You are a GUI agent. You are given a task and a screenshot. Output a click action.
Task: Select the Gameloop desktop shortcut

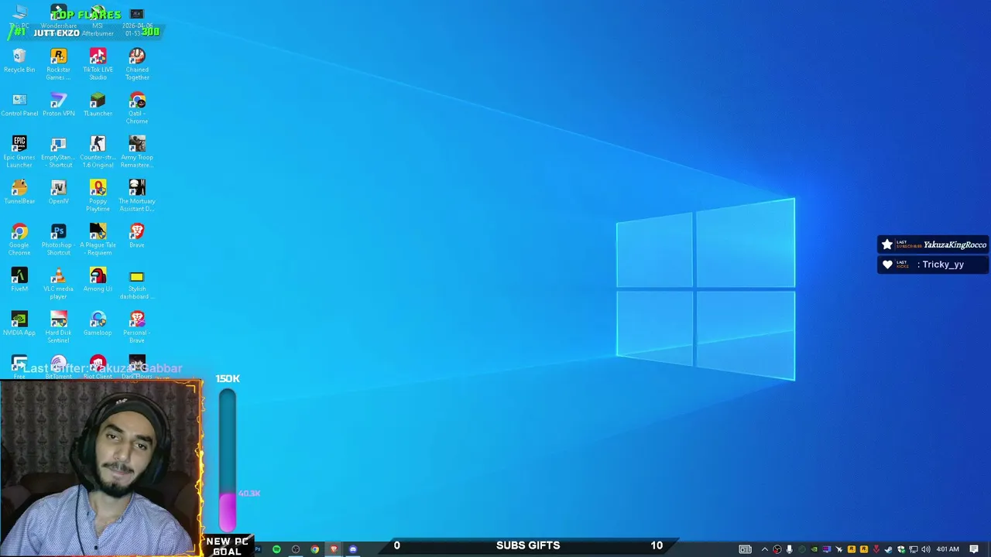(x=98, y=324)
